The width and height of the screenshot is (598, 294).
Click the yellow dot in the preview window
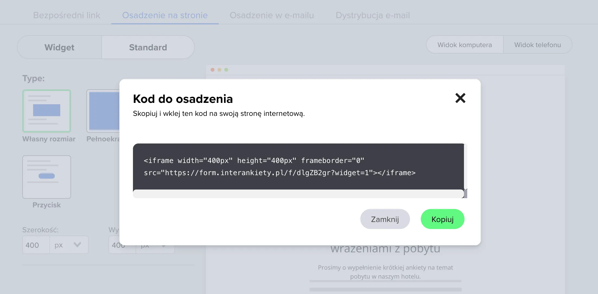tap(219, 70)
